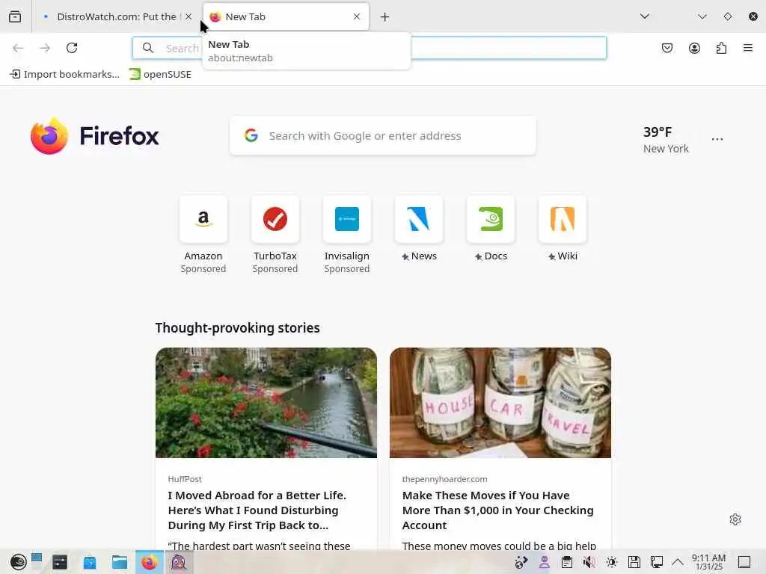The image size is (766, 574).
Task: Open a new tab with the plus button
Action: click(x=385, y=17)
